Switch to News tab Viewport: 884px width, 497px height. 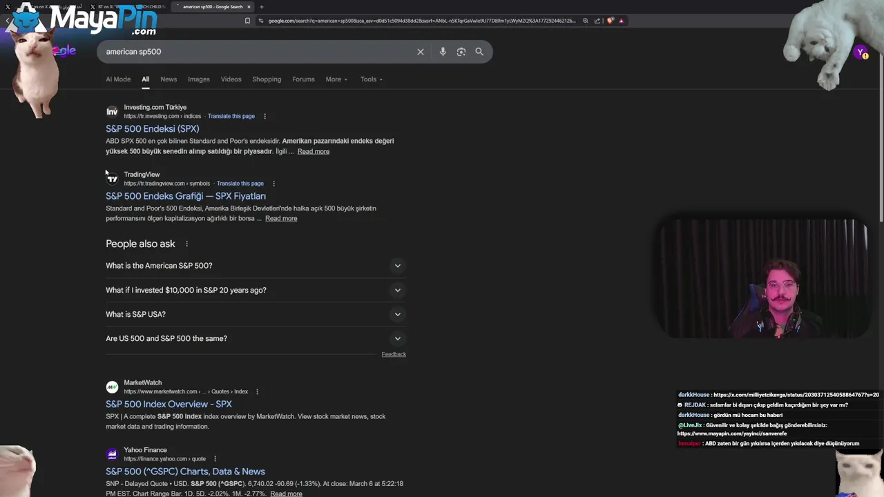pyautogui.click(x=169, y=79)
